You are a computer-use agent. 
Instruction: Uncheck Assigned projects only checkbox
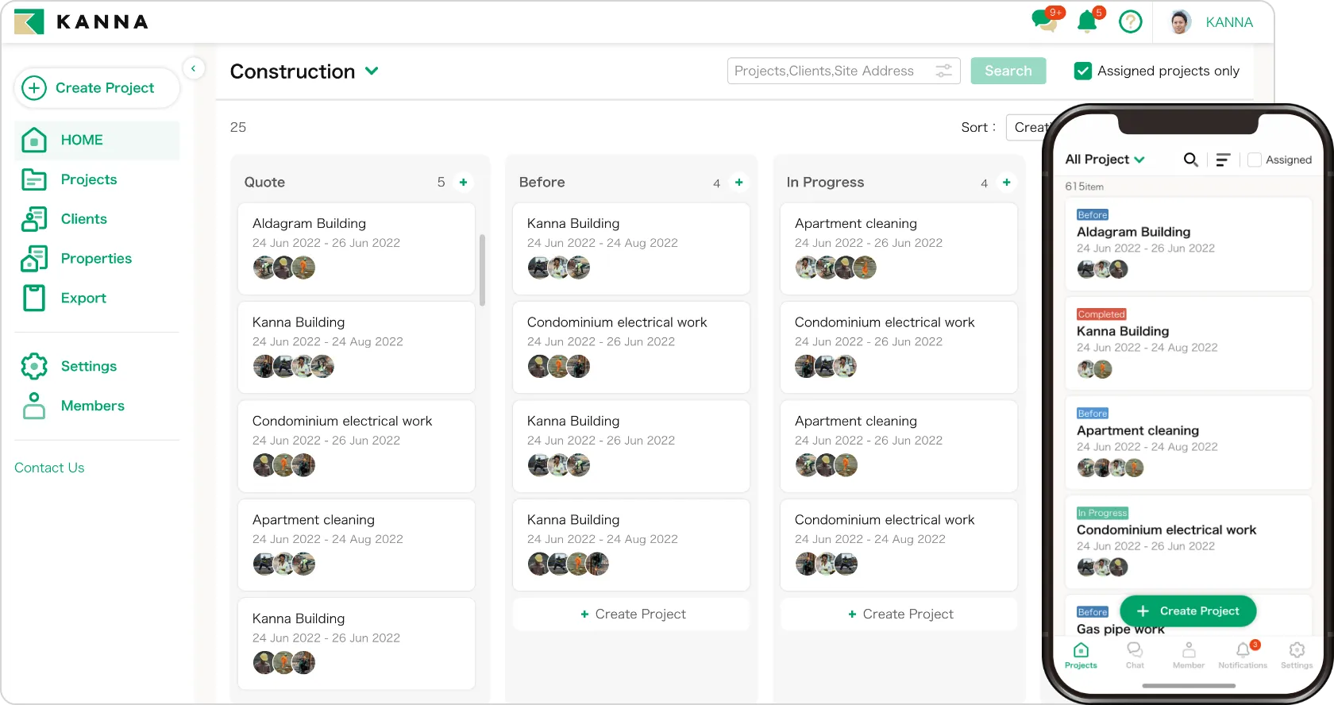click(1082, 71)
